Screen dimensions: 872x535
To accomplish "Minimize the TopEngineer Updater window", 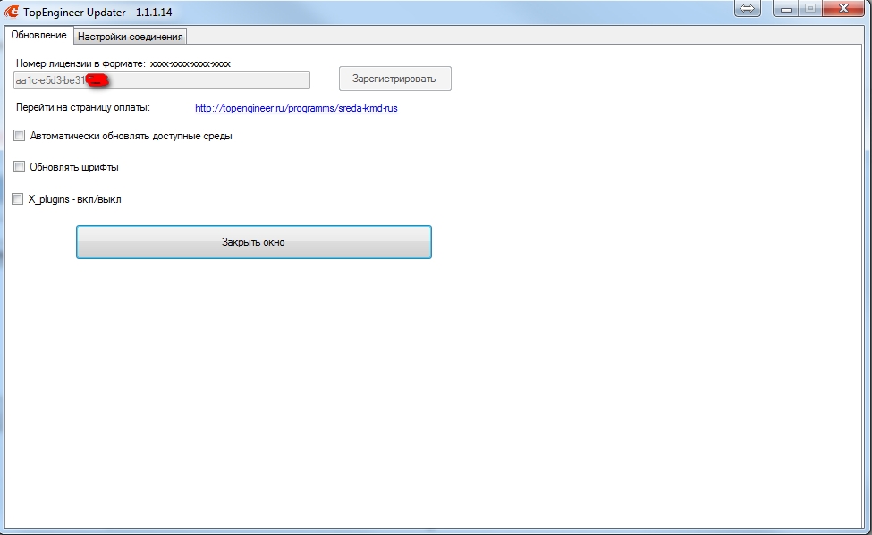I will (x=786, y=8).
